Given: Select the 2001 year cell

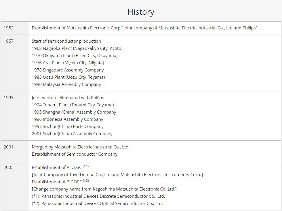Looking at the screenshot, I should 9,147.
